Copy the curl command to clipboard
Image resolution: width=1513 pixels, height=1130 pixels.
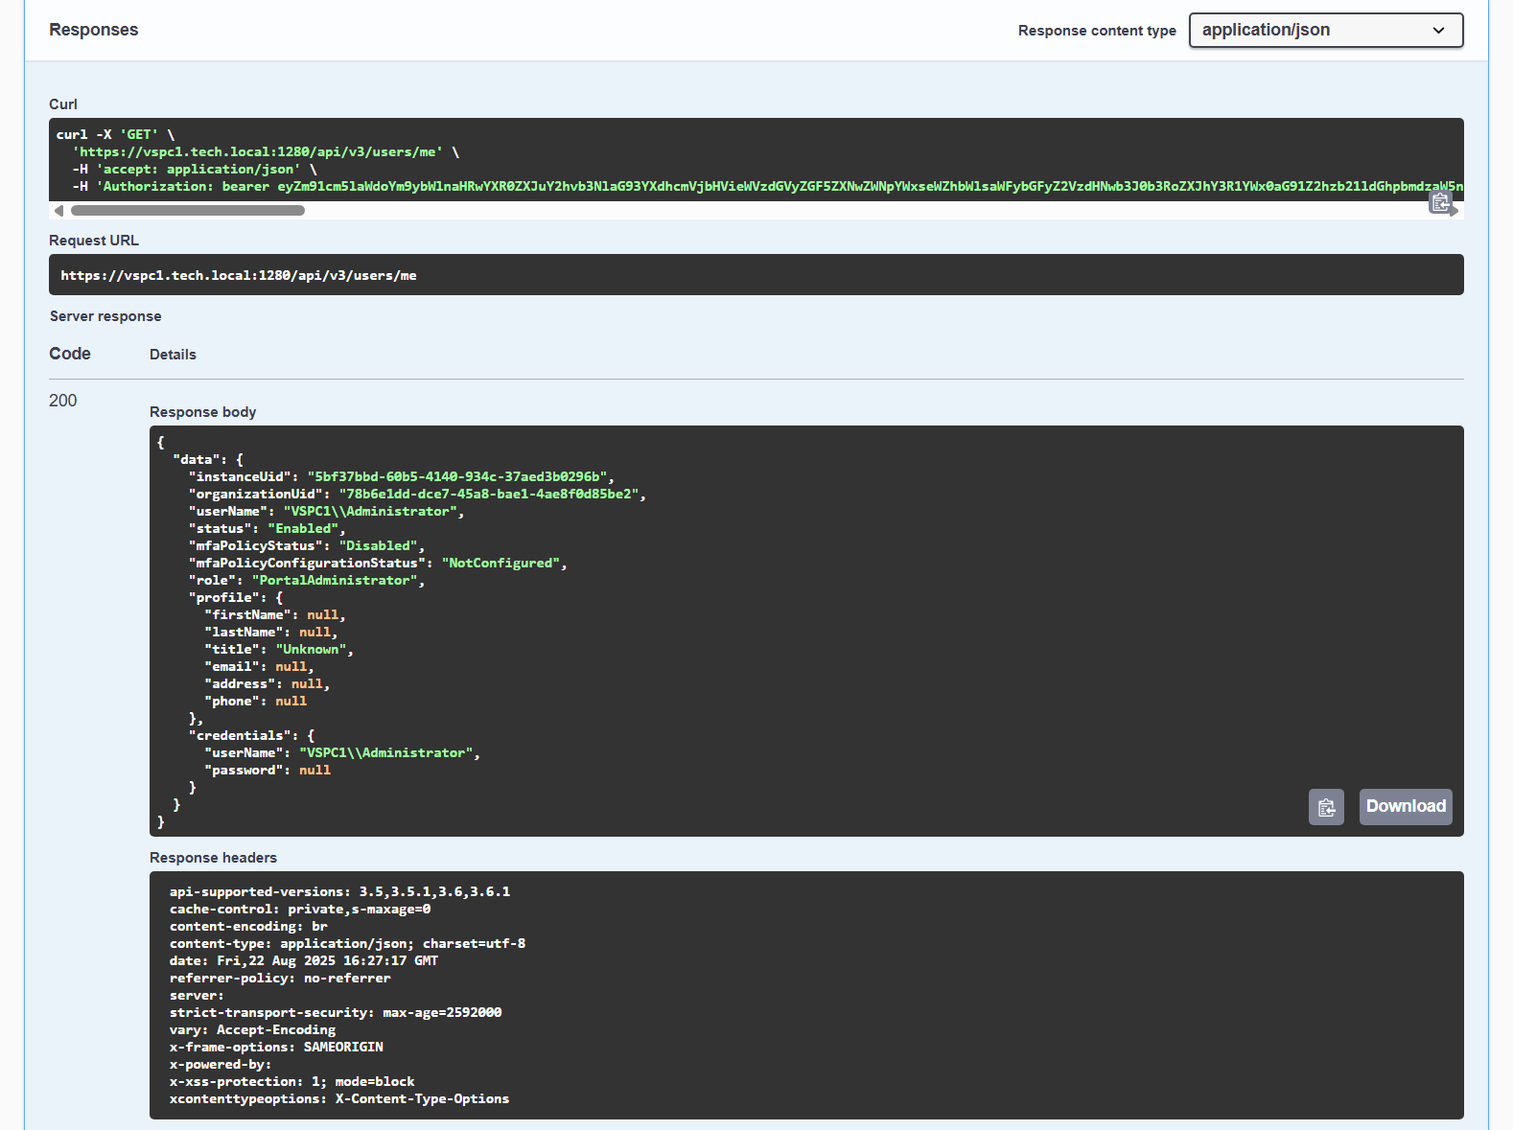(x=1439, y=202)
